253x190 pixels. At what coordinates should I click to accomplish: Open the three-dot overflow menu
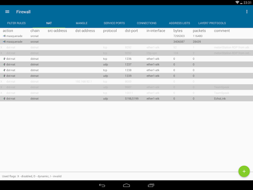tap(247, 11)
